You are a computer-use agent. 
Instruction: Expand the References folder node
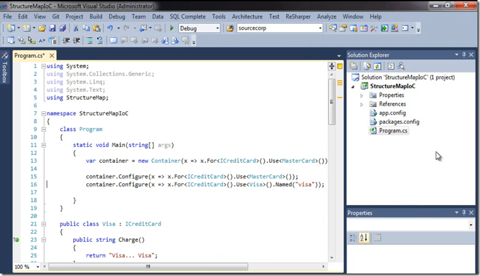[x=361, y=104]
